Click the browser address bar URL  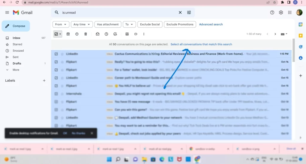[x=58, y=2]
